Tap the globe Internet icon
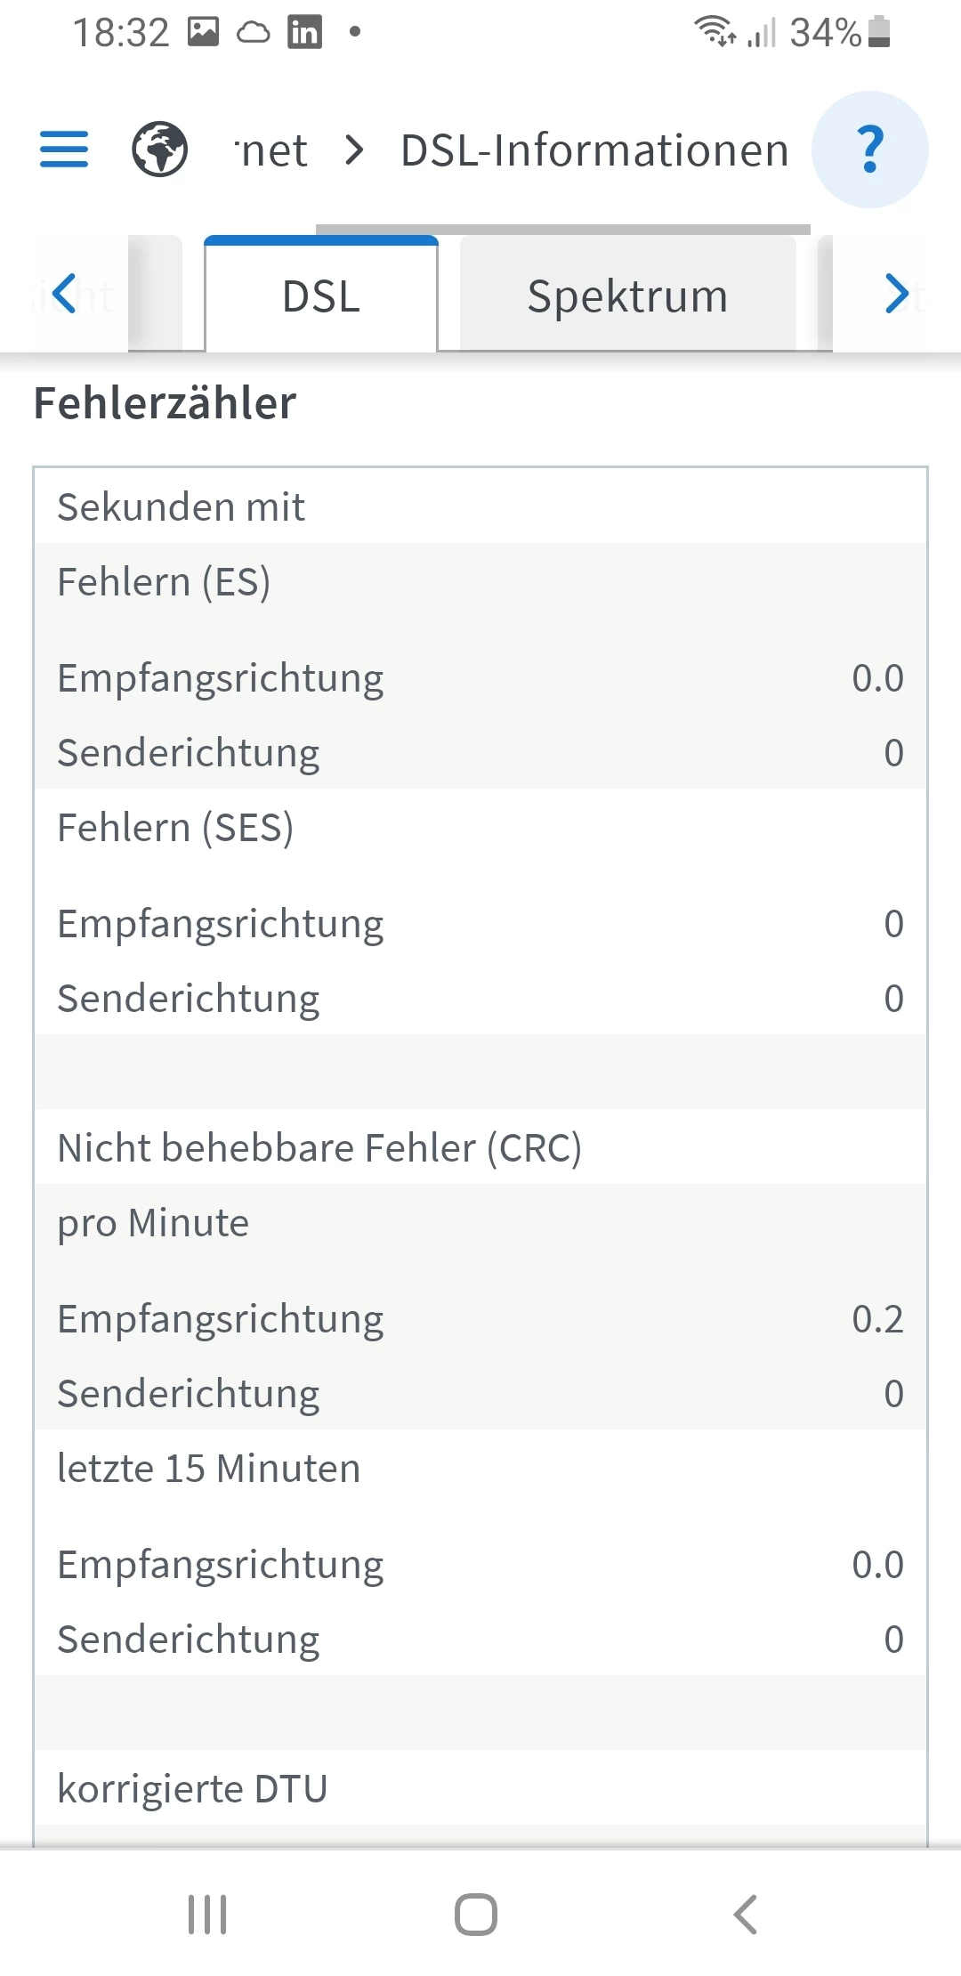 click(x=159, y=150)
